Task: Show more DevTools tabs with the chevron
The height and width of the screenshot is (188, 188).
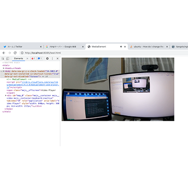Action: coord(27,58)
